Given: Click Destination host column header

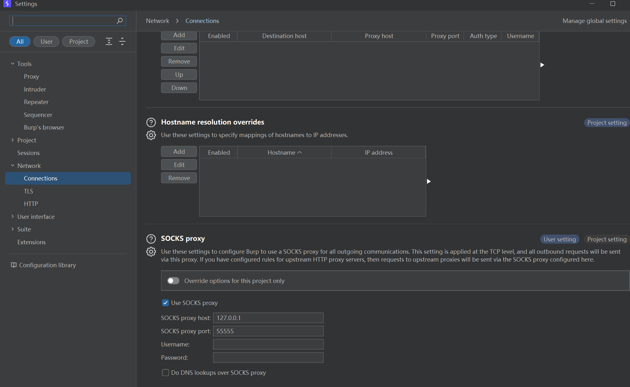Looking at the screenshot, I should click(284, 36).
